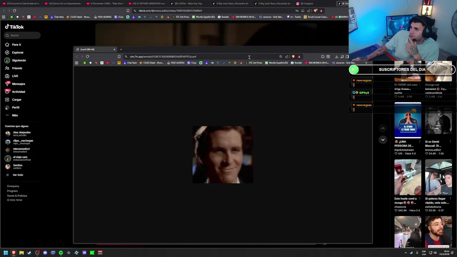Open Spotify from taskbar
457x257 pixels.
(x=61, y=253)
